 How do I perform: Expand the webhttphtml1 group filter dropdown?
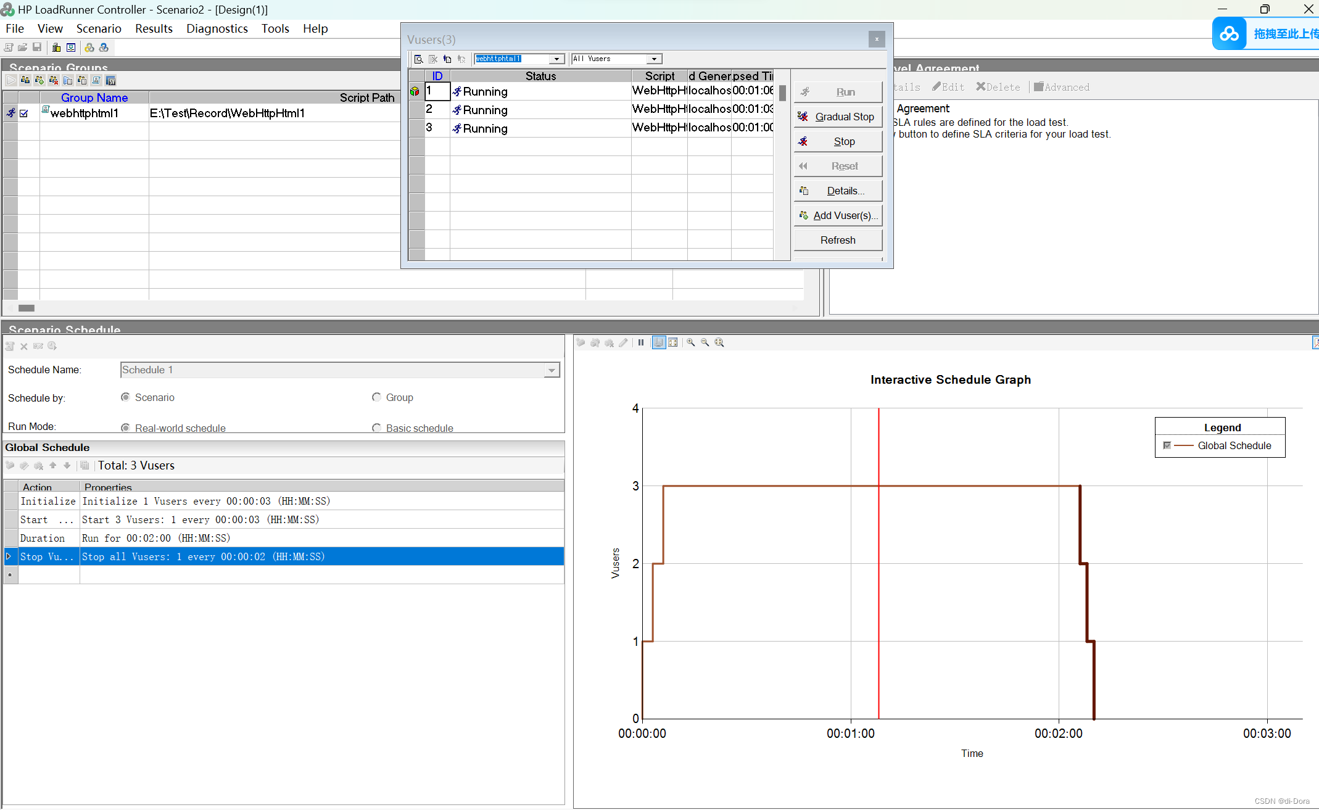[x=556, y=59]
